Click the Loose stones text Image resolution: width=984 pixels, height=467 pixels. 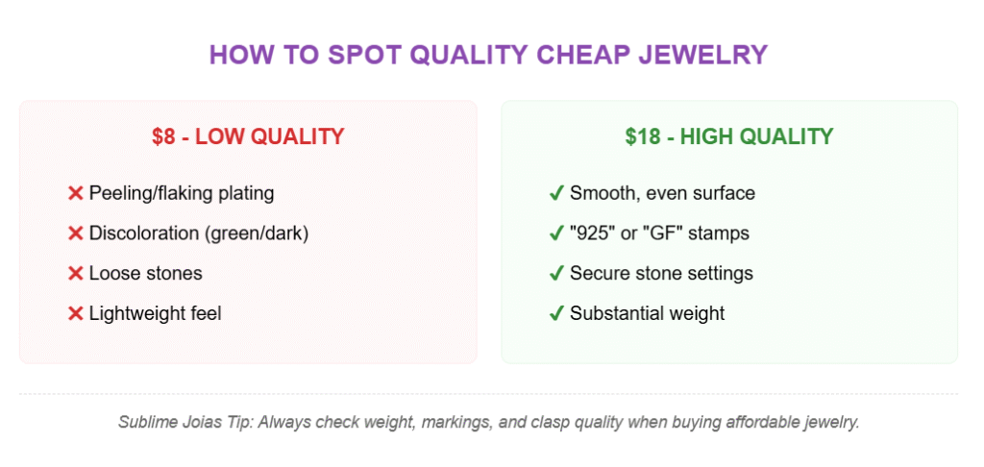(146, 274)
